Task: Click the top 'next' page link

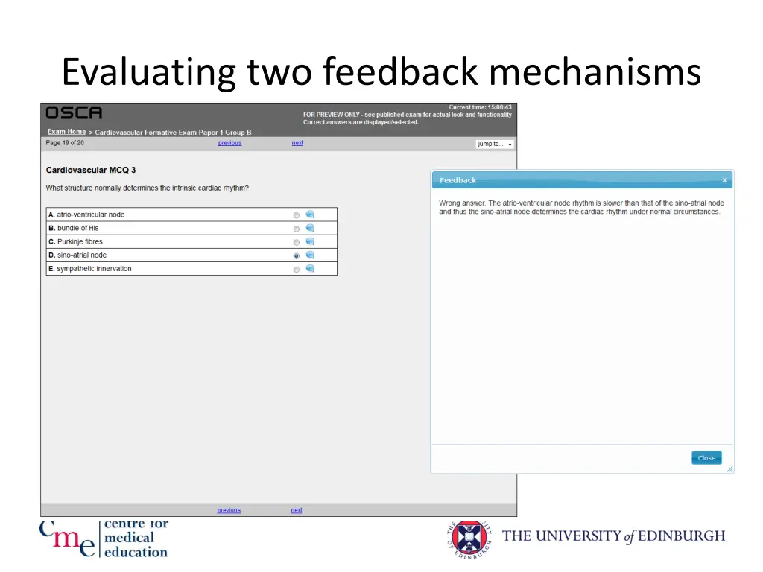Action: [297, 143]
